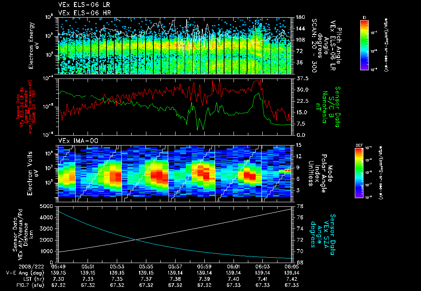421x291 pixels.
Task: Click the LST value '7.38'
Action: 175,279
